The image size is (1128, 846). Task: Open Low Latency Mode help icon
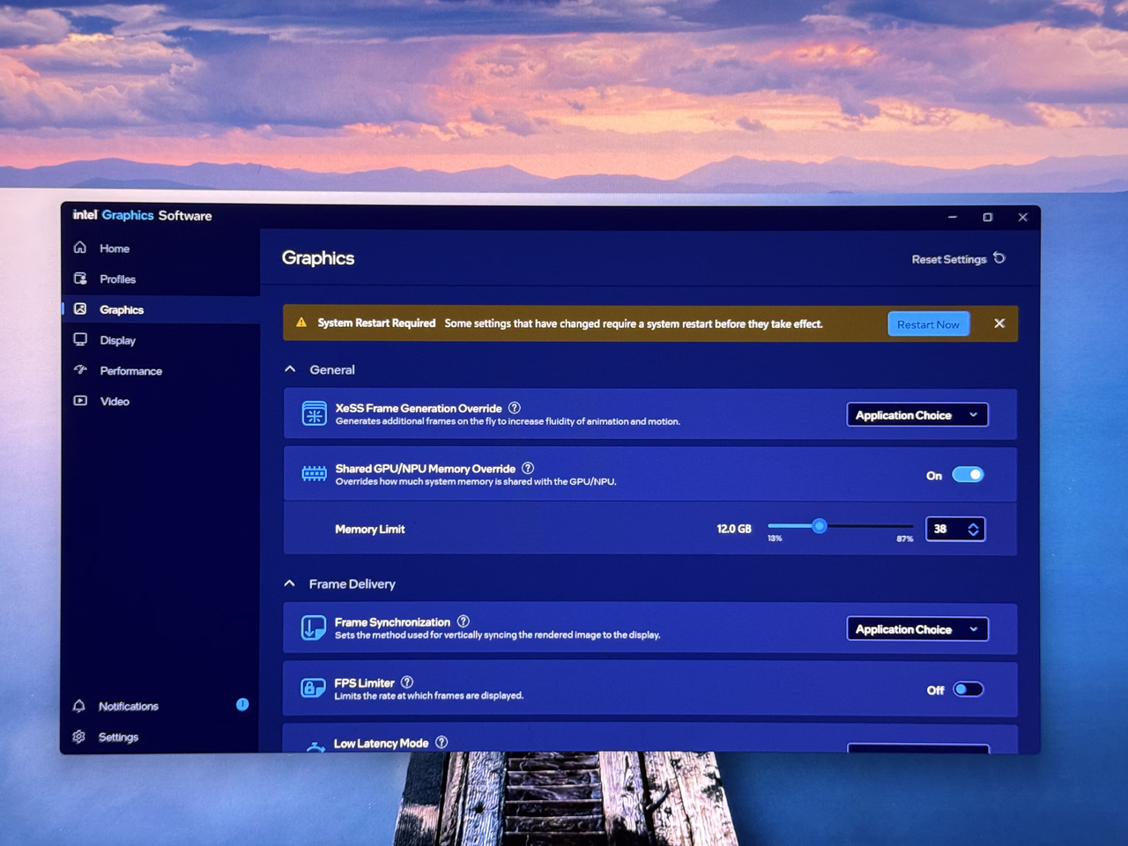(x=442, y=743)
